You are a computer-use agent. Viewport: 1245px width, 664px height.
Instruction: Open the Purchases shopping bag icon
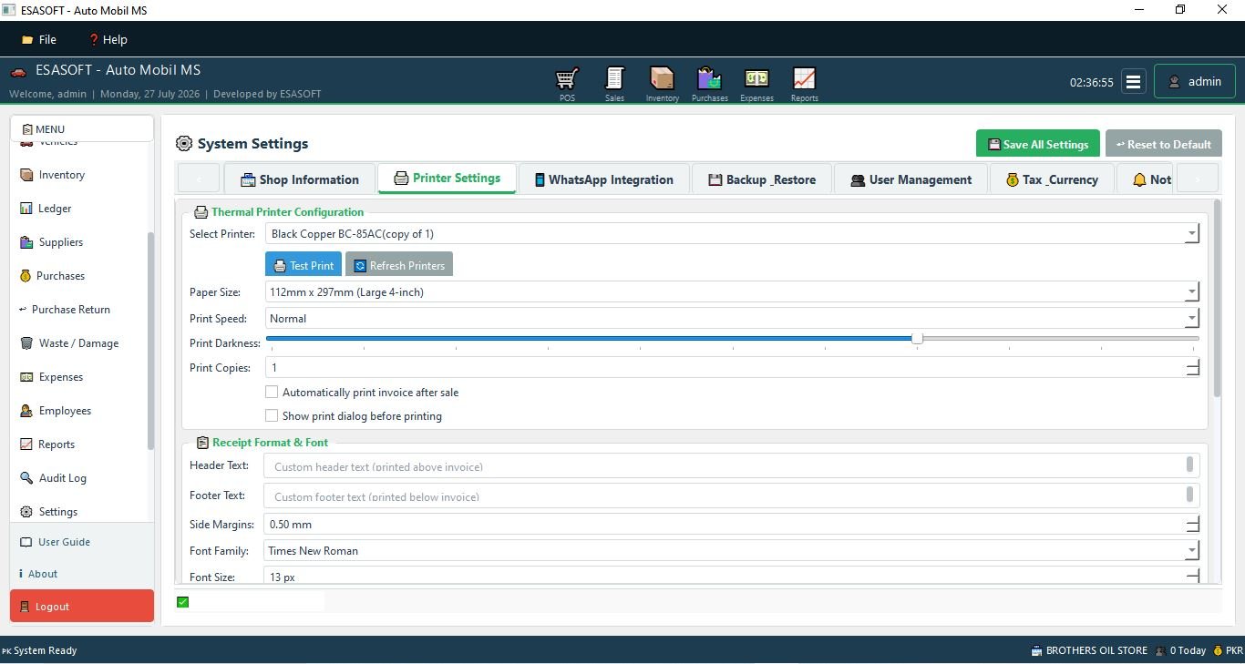tap(709, 79)
